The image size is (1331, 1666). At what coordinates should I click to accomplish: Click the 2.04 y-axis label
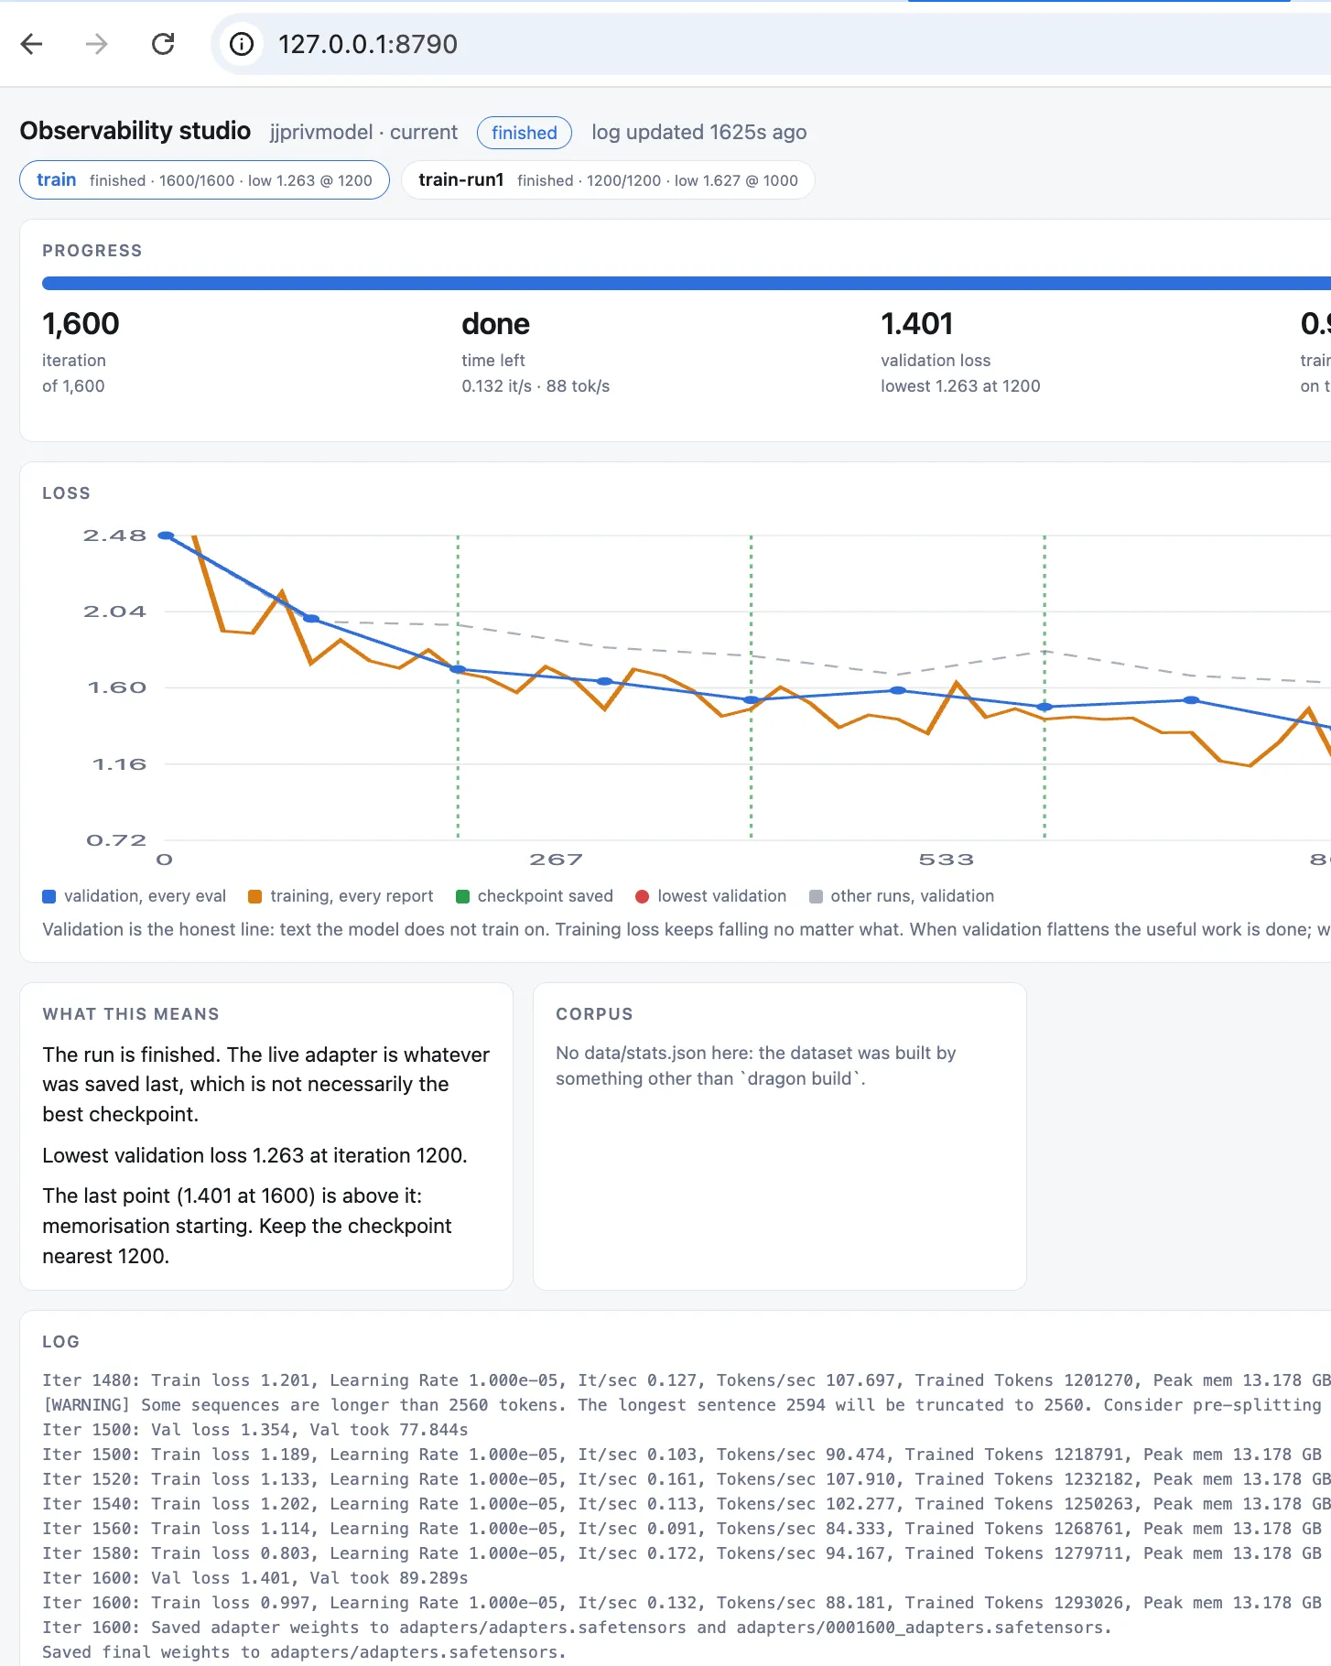coord(114,611)
